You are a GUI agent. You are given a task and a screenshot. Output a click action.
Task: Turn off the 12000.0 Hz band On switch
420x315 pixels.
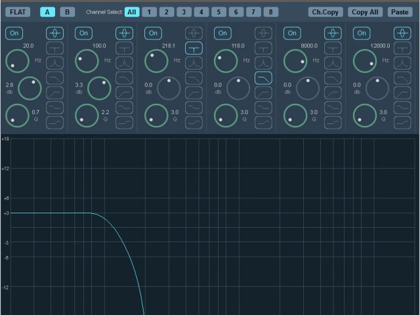click(362, 33)
